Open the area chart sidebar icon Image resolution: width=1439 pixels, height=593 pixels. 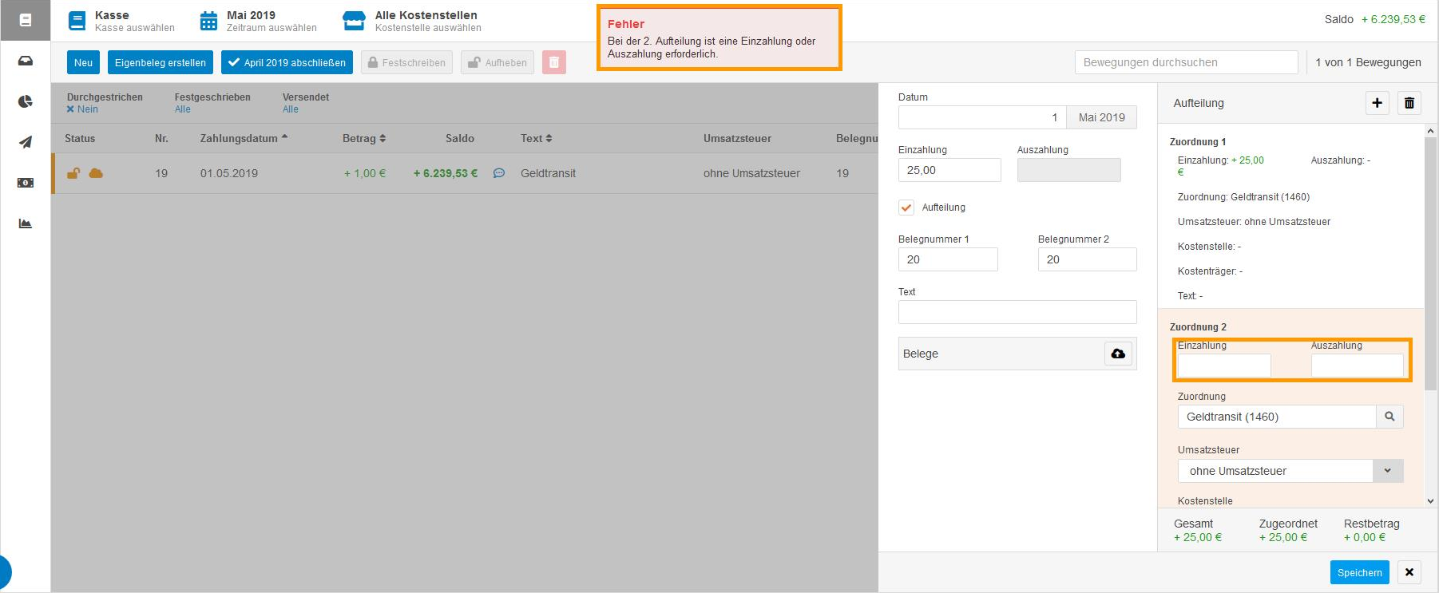pos(26,223)
